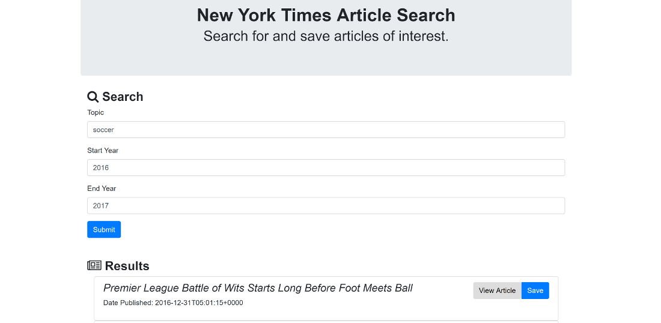The width and height of the screenshot is (661, 323).
Task: Click the subtitle about saving articles of interest
Action: coord(326,36)
